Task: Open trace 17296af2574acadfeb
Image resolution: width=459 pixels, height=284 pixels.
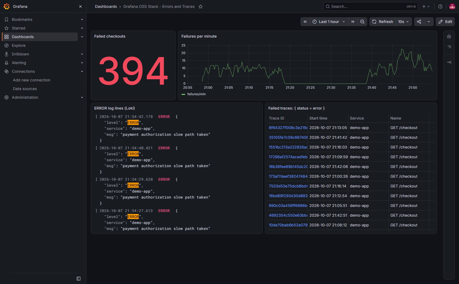Action: pyautogui.click(x=288, y=157)
